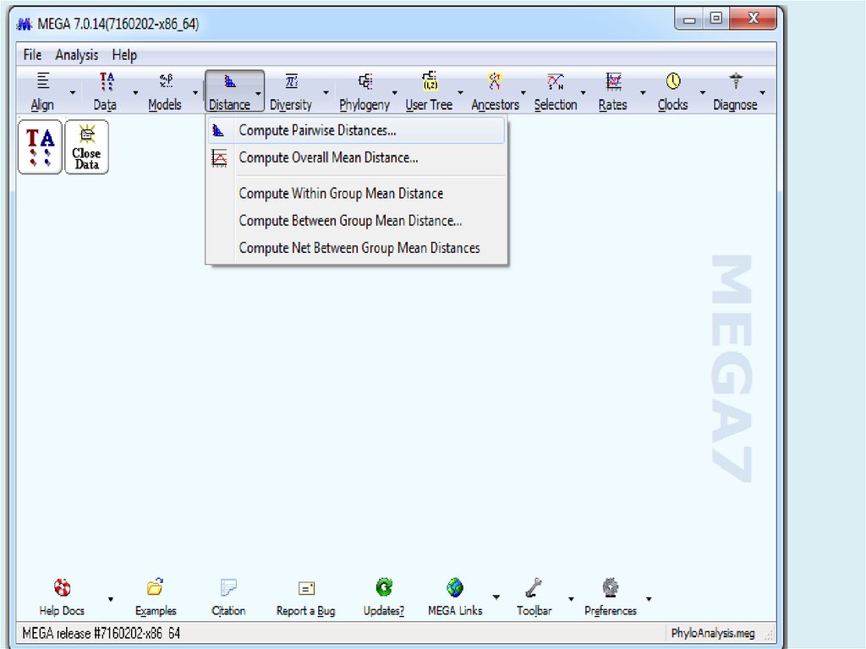Expand the Ancestors dropdown arrow
Screen dimensions: 866x649
click(523, 92)
